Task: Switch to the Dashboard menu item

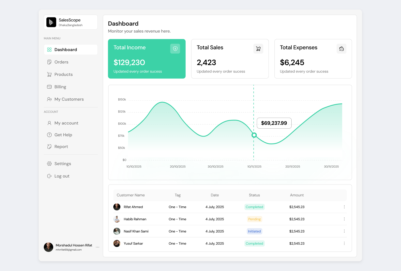Action: (65, 49)
